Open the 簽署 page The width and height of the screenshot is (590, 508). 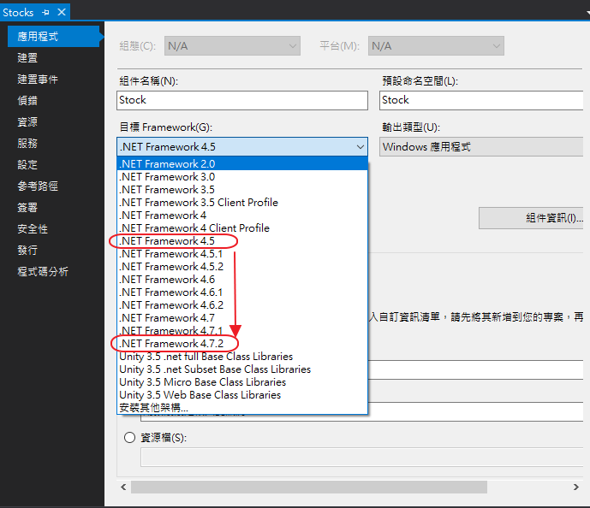27,208
